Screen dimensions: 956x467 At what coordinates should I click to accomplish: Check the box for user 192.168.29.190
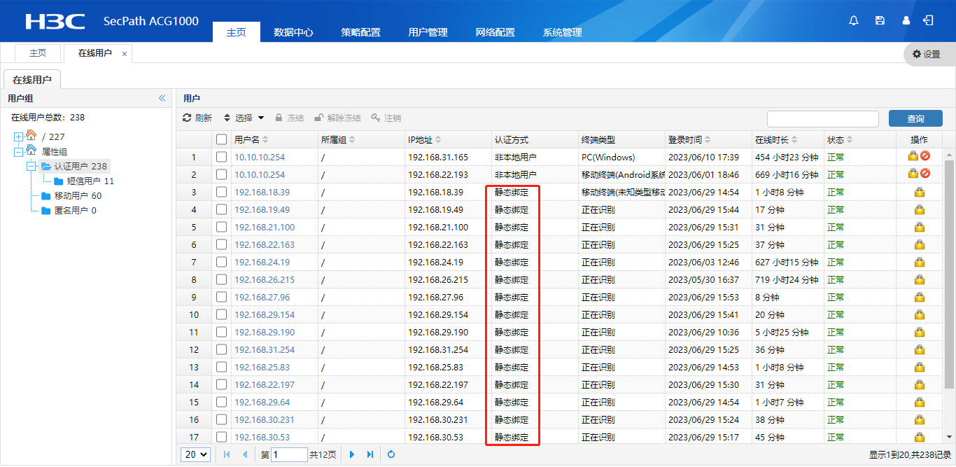221,332
